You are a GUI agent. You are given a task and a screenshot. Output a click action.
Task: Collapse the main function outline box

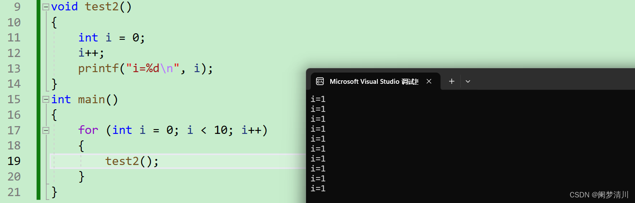pos(46,99)
